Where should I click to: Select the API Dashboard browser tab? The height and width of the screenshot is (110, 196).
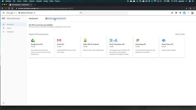[21, 5]
